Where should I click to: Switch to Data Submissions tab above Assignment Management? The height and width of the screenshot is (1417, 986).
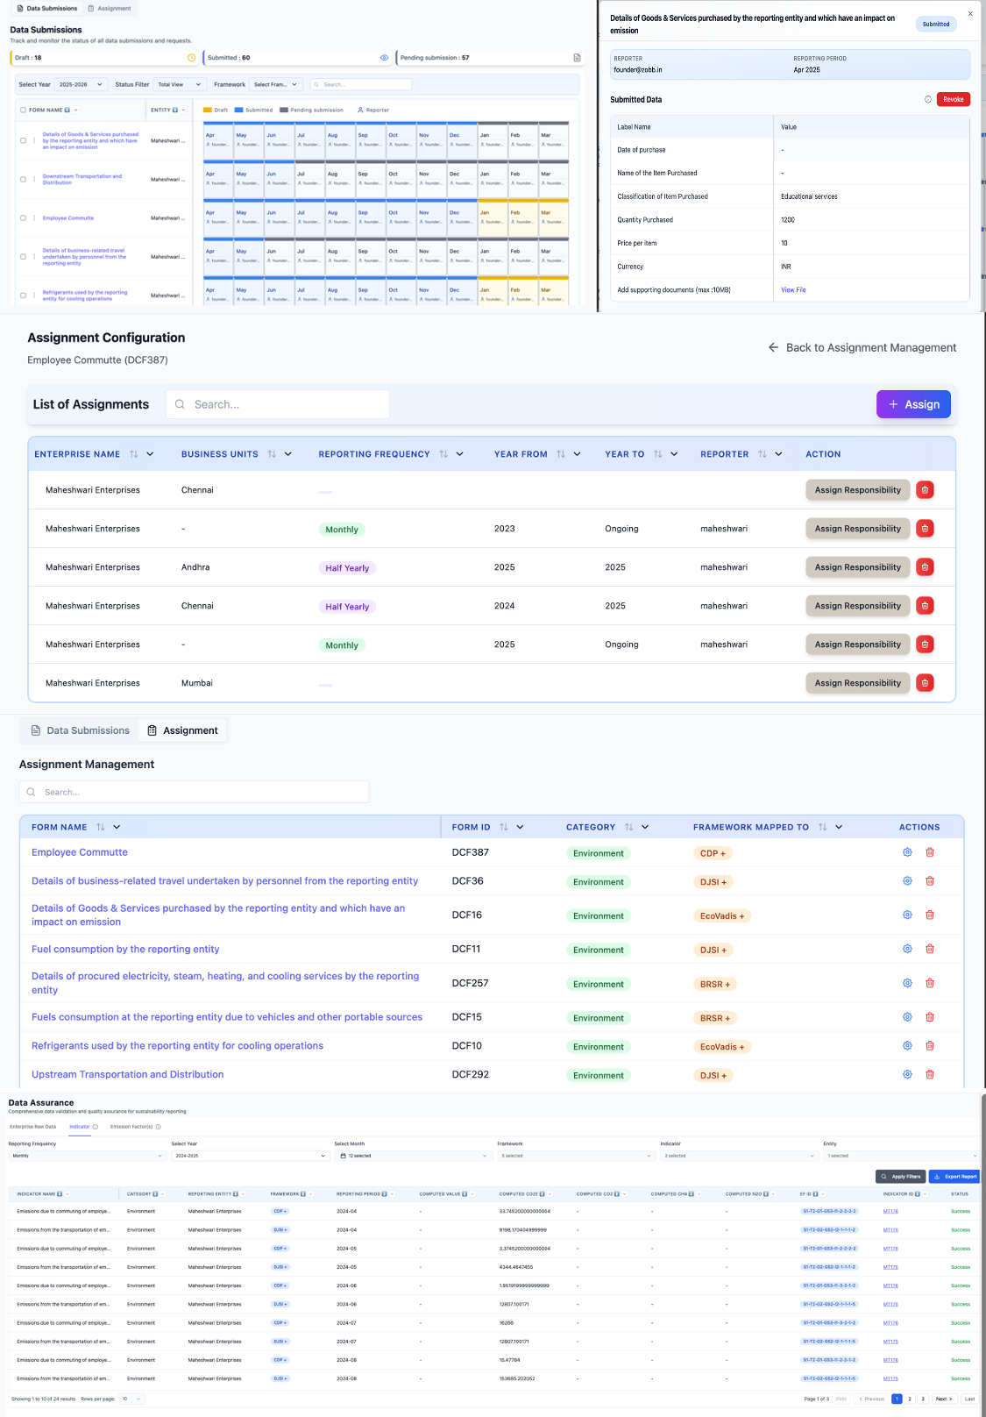point(80,730)
